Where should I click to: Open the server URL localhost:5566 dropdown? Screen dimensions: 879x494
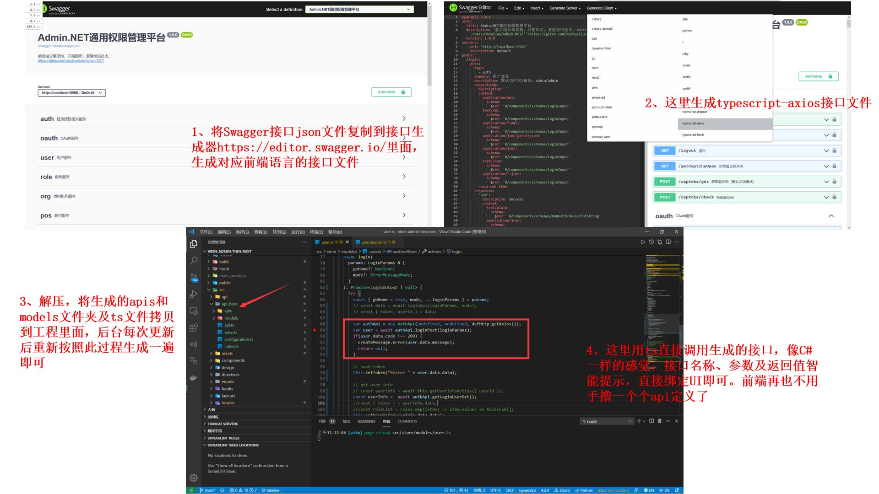[x=71, y=93]
